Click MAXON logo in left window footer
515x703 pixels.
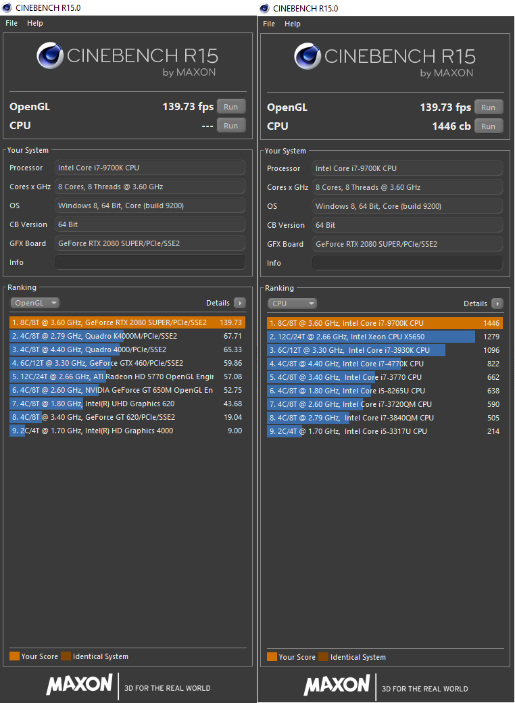pyautogui.click(x=79, y=685)
